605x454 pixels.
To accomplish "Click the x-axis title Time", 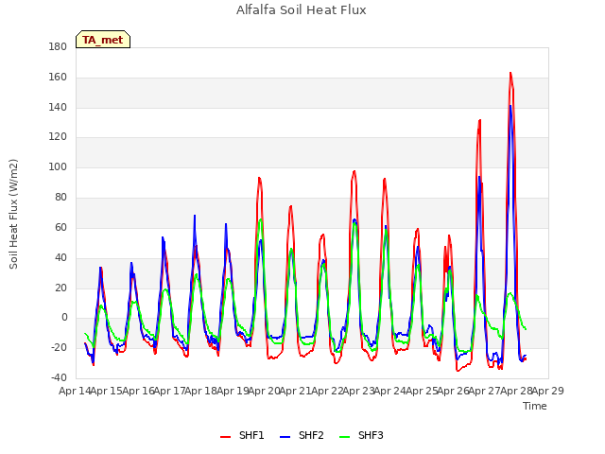I will click(x=535, y=406).
